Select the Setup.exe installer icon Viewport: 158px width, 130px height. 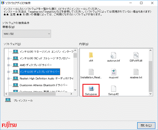(91, 89)
